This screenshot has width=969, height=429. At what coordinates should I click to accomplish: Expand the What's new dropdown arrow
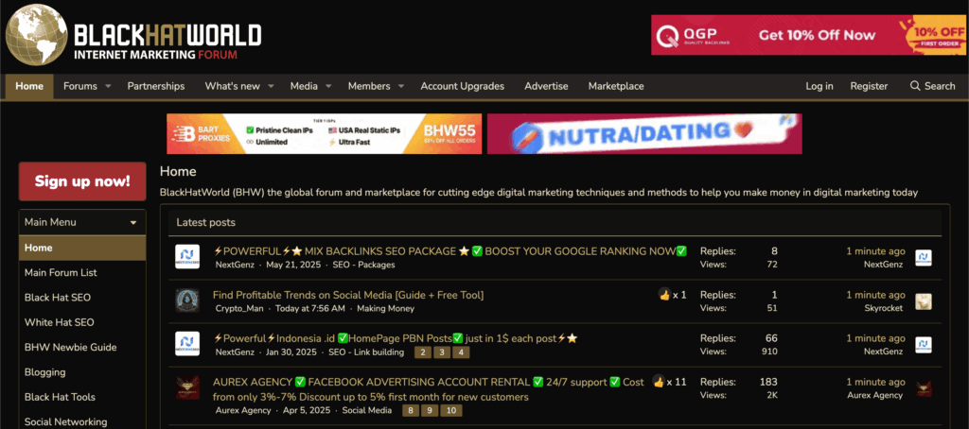coord(271,86)
